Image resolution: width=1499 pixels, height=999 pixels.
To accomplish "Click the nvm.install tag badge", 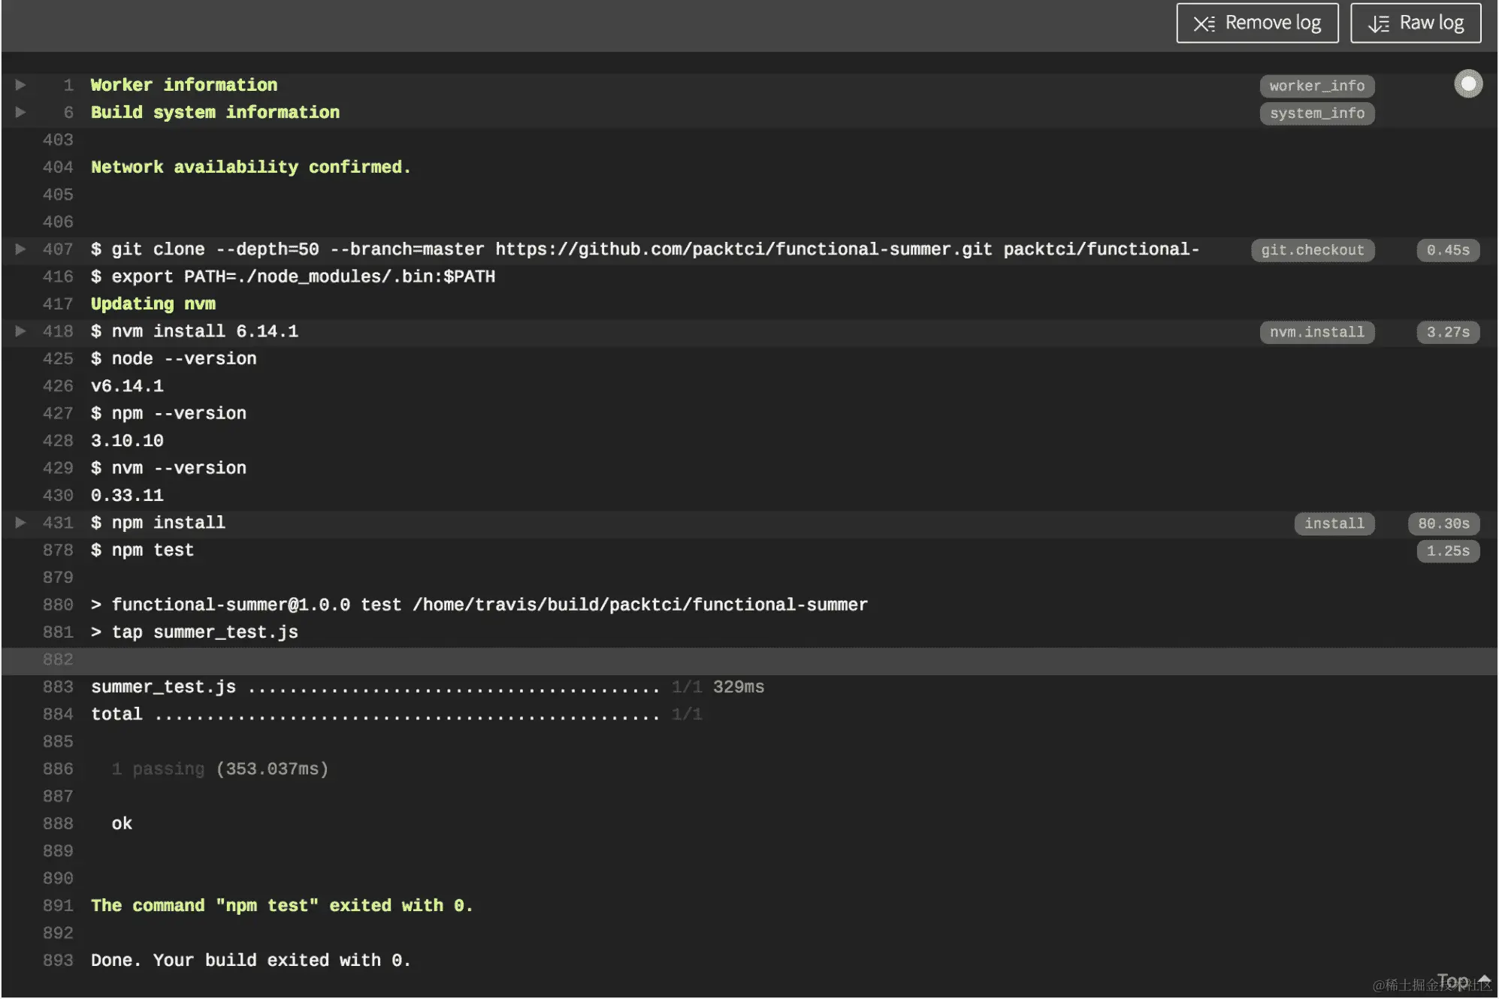I will pos(1316,332).
